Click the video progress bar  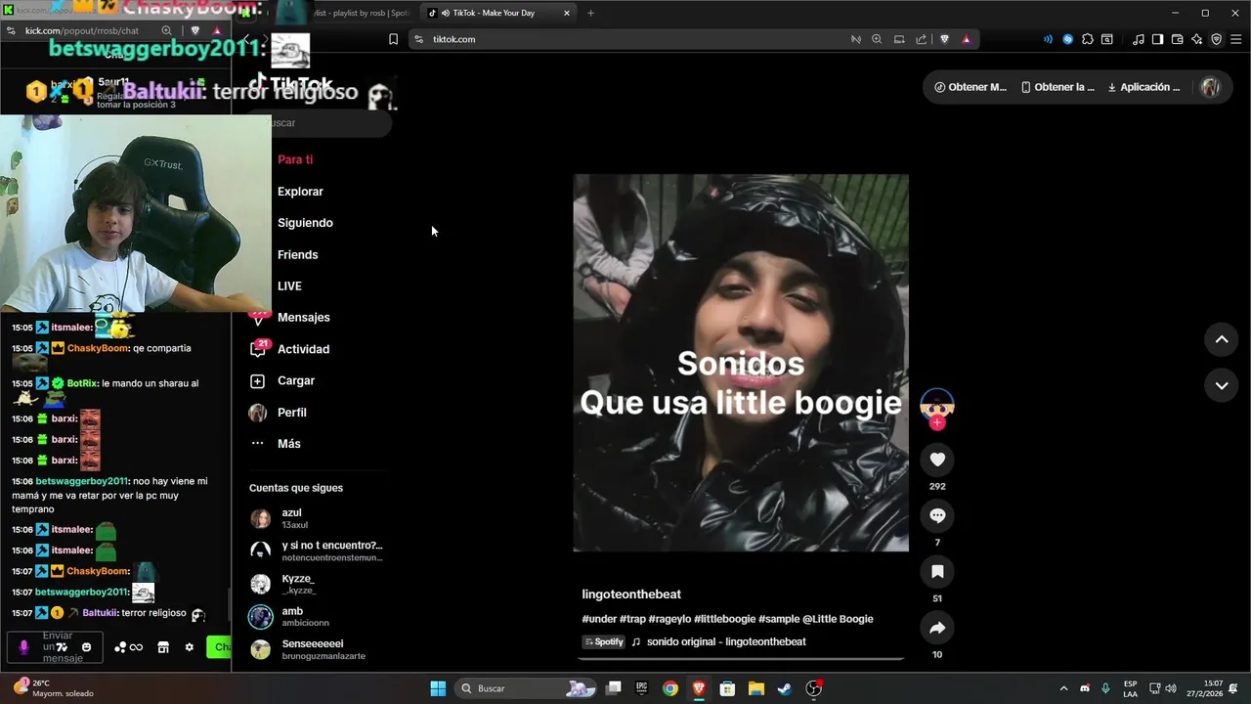(741, 658)
